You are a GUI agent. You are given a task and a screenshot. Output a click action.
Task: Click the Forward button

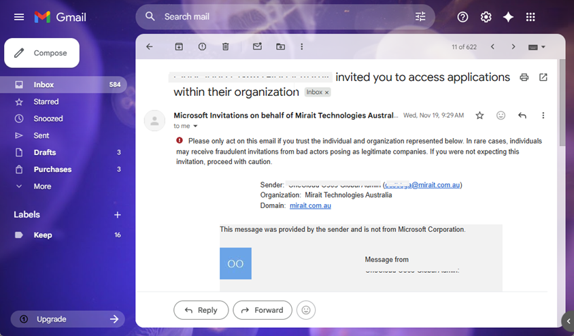(x=263, y=310)
